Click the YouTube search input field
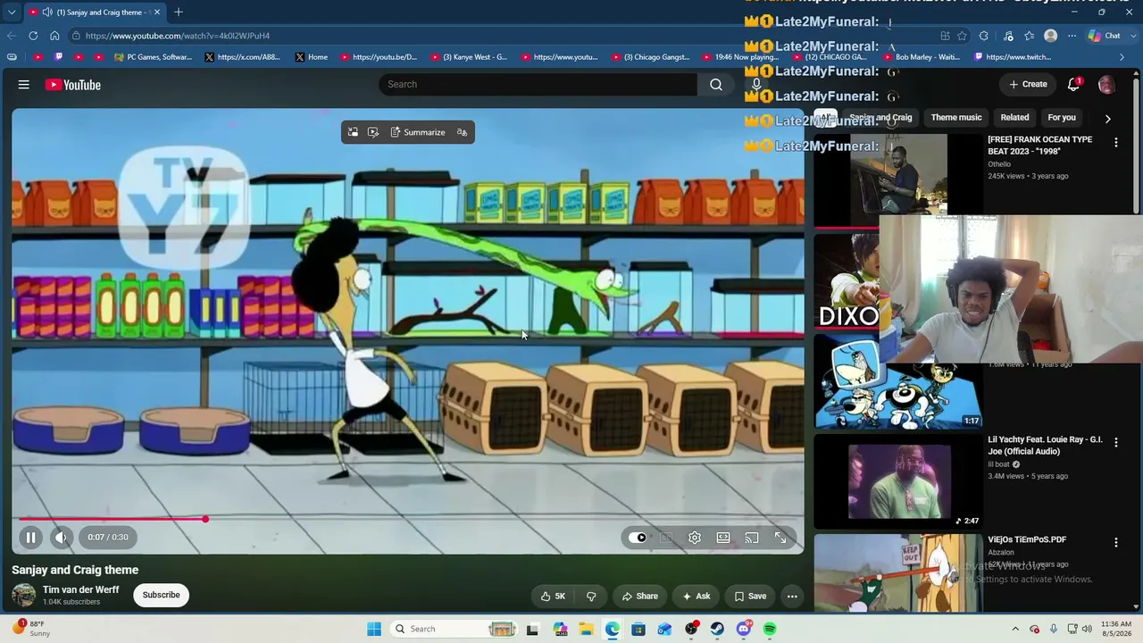This screenshot has width=1143, height=643. [x=538, y=84]
